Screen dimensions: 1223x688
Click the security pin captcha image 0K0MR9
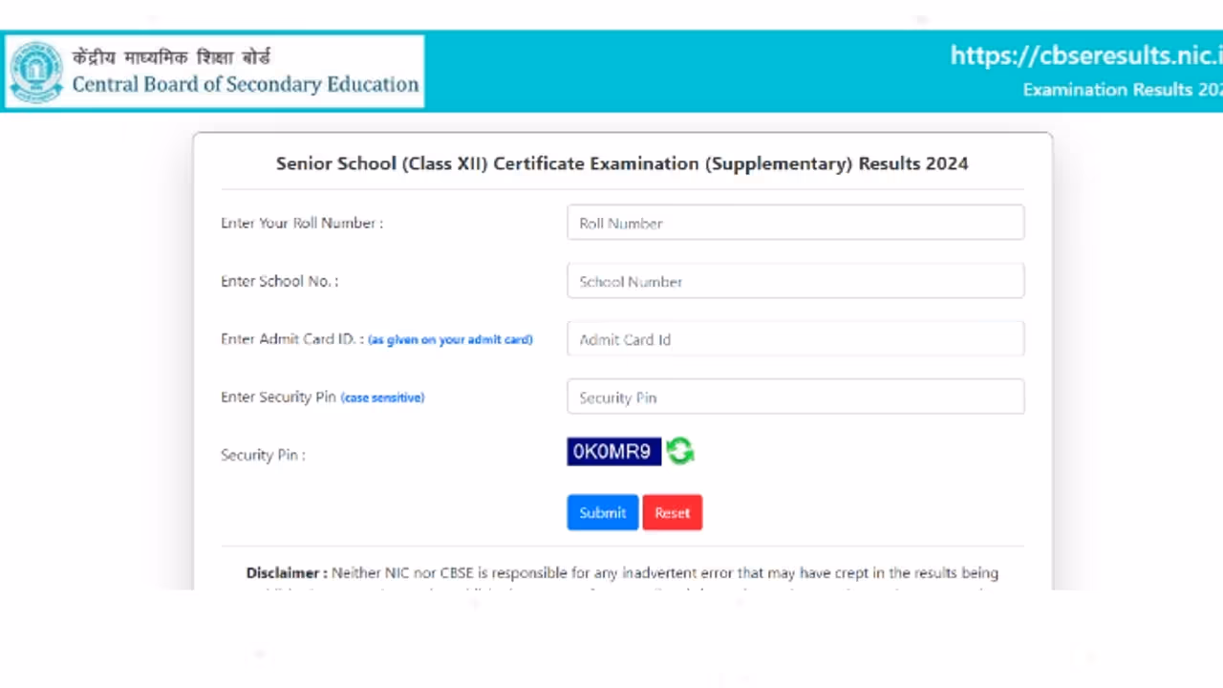[612, 451]
